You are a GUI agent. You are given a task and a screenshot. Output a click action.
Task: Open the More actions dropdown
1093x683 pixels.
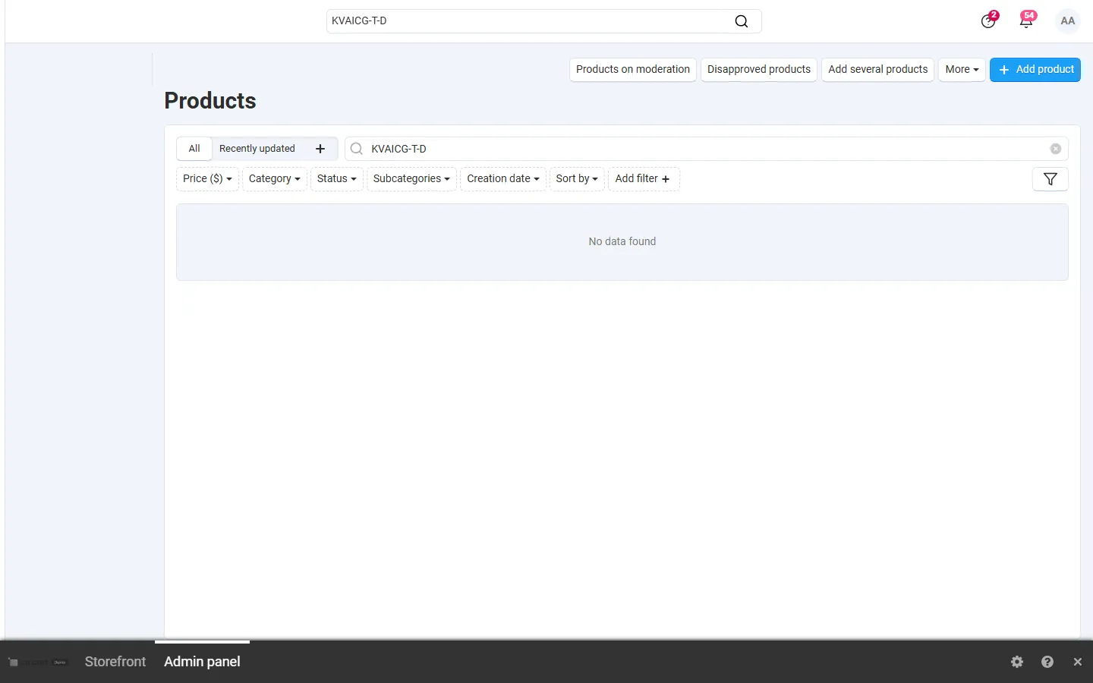pos(962,70)
